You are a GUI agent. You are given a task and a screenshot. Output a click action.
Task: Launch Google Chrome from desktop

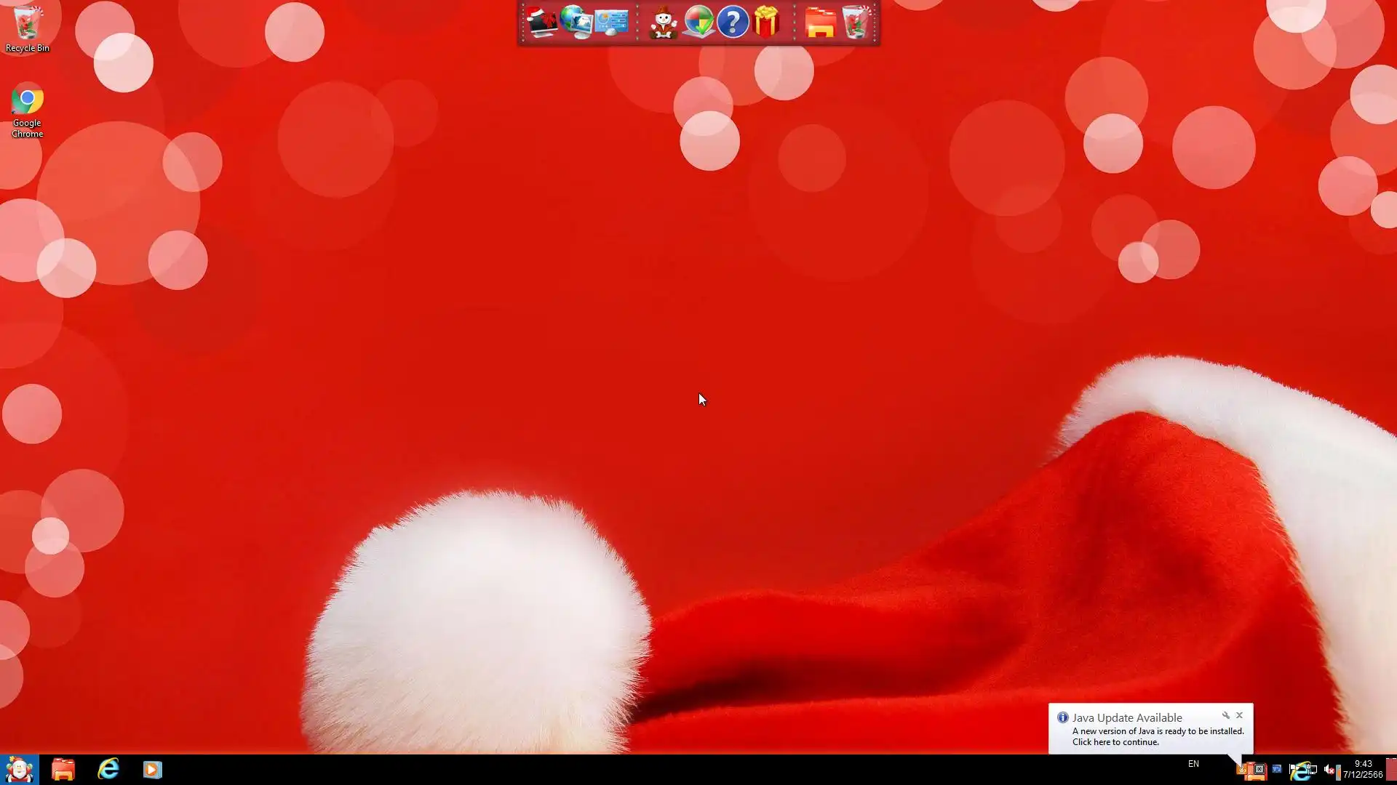pos(27,110)
